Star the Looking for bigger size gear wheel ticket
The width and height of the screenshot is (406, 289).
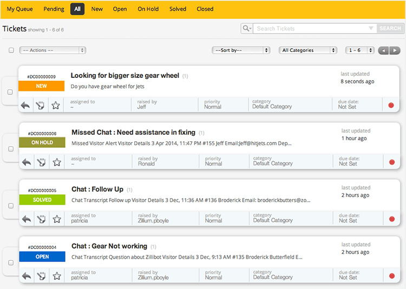point(56,106)
